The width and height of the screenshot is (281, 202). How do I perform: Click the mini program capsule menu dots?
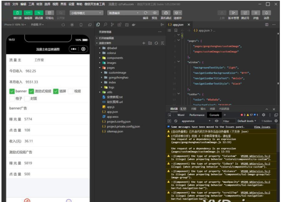tap(73, 49)
